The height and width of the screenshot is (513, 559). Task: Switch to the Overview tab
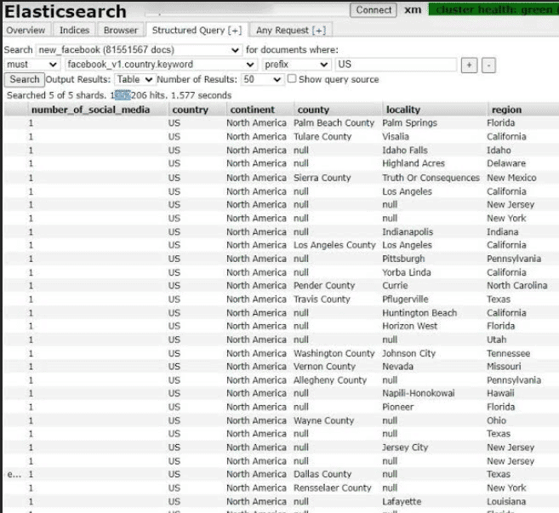coord(26,31)
